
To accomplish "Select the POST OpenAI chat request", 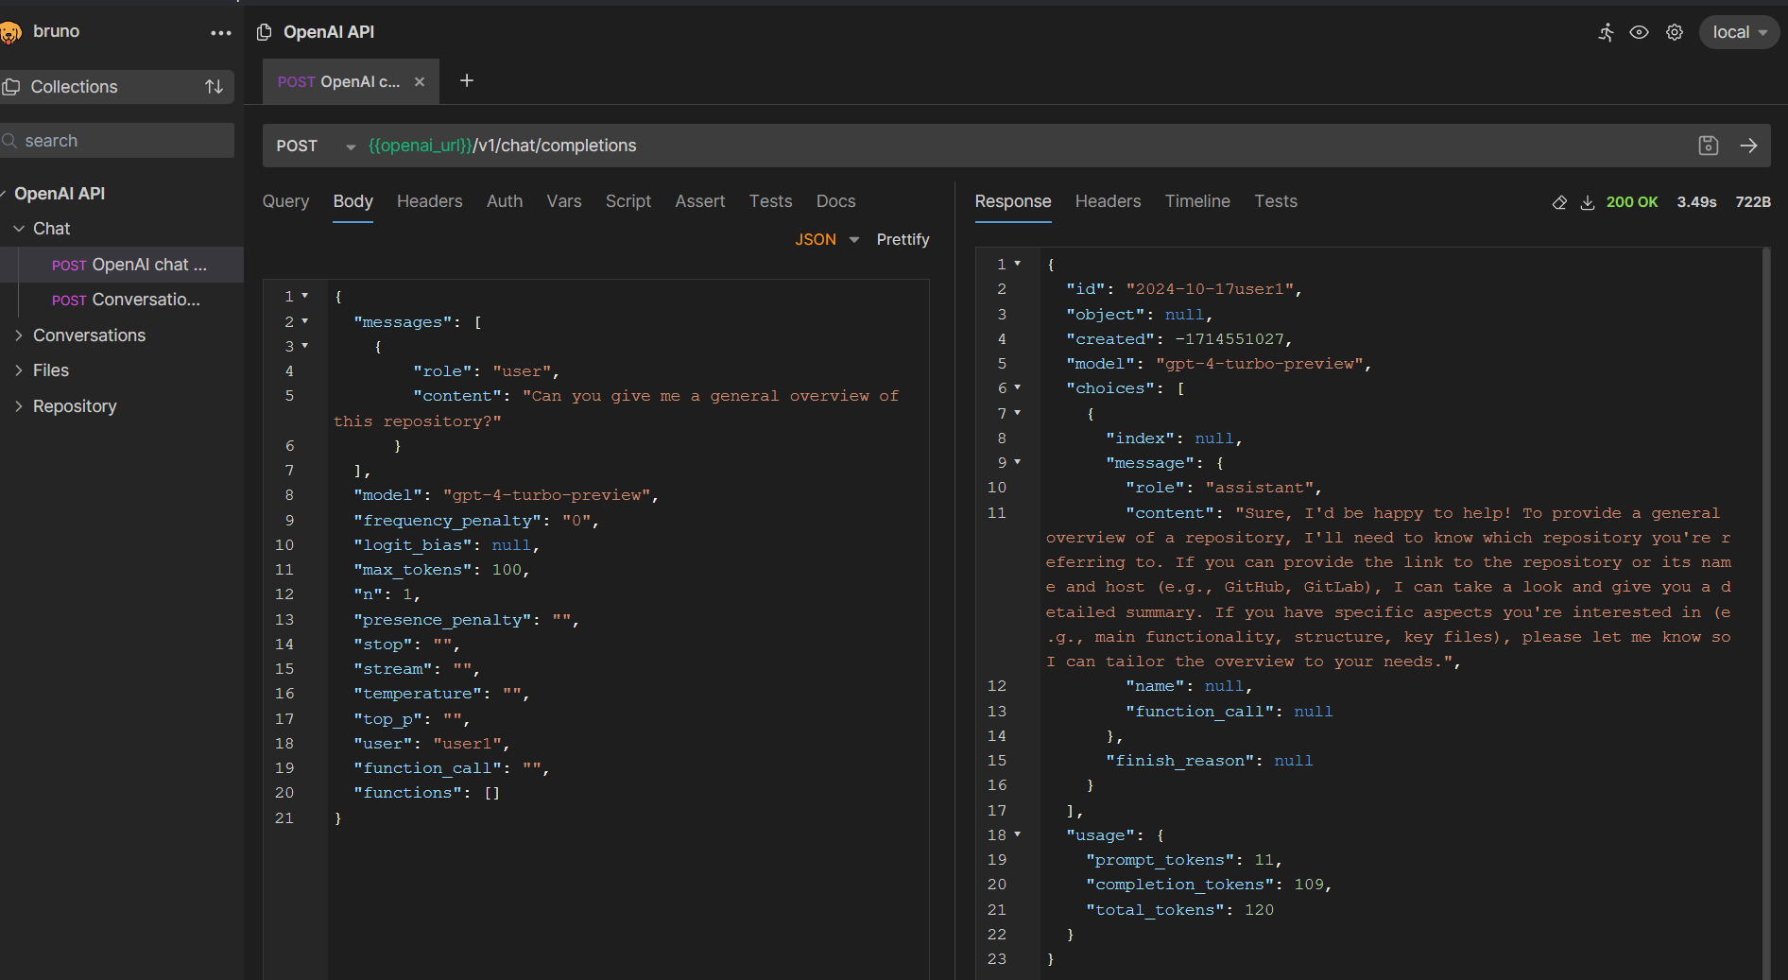I will (129, 265).
